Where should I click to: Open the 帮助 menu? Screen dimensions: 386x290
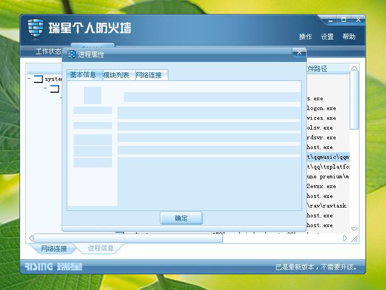tap(349, 37)
